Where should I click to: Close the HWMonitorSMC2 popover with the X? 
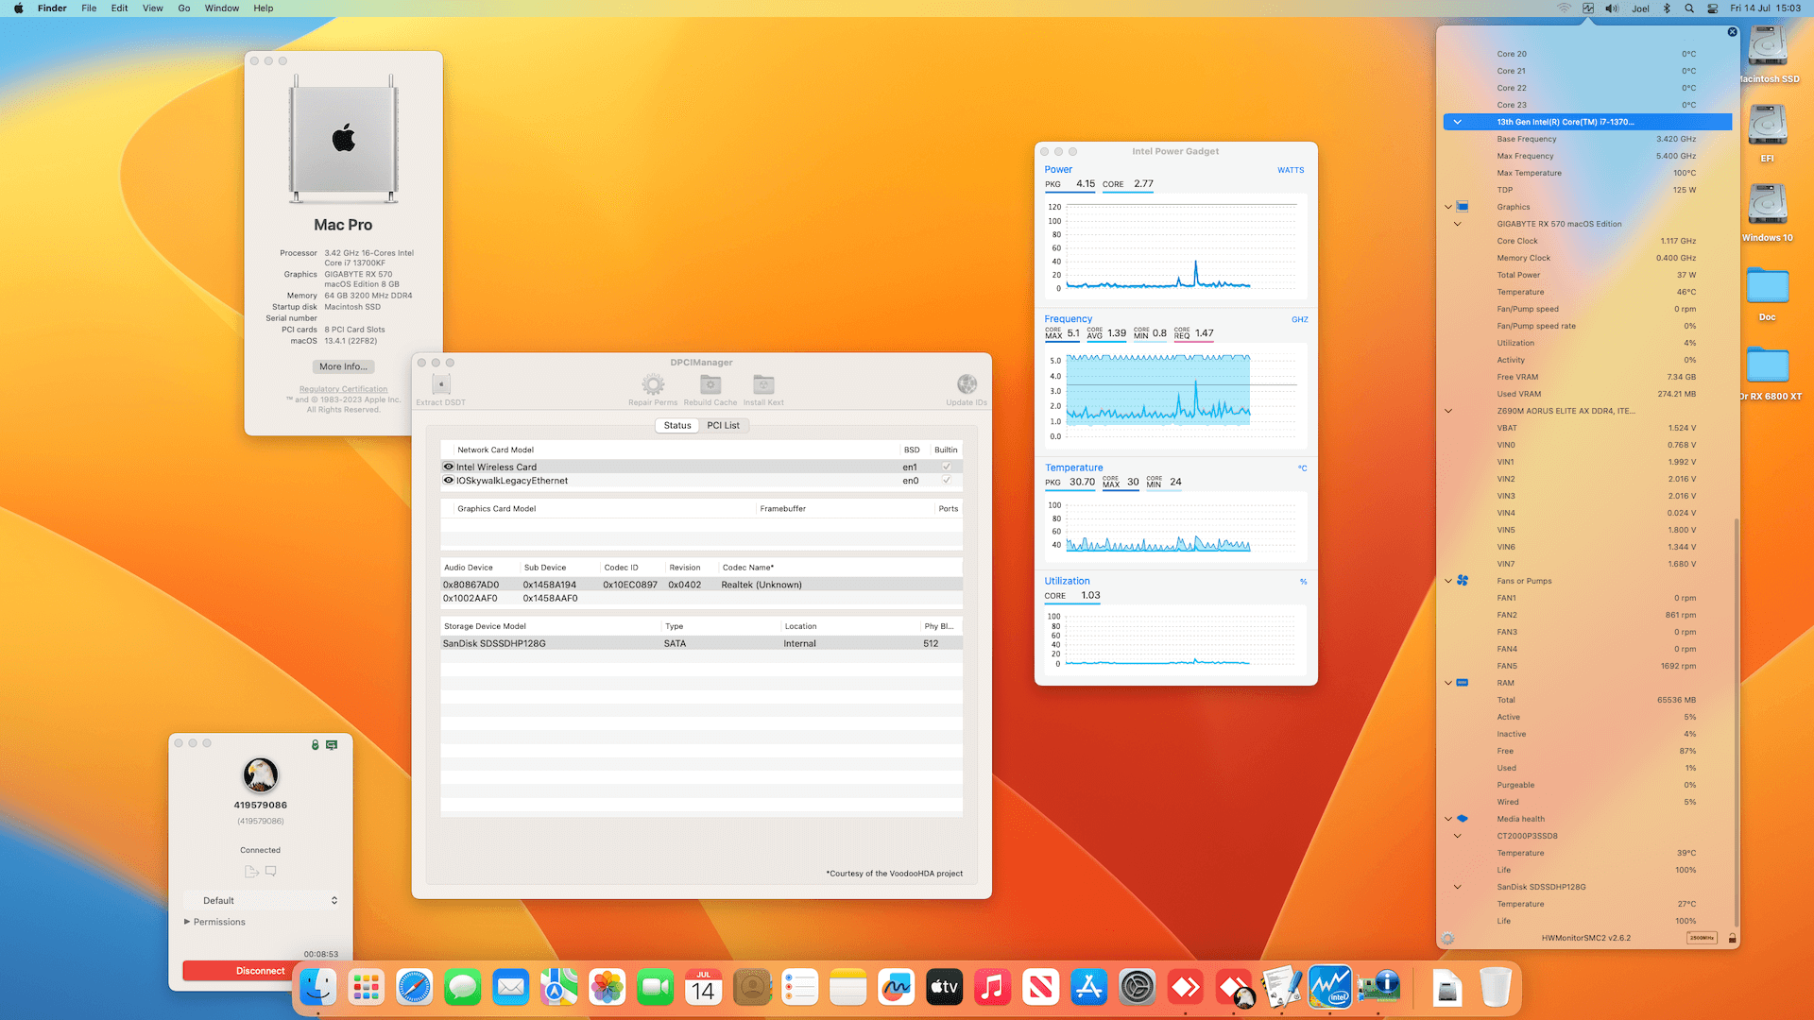pyautogui.click(x=1732, y=32)
